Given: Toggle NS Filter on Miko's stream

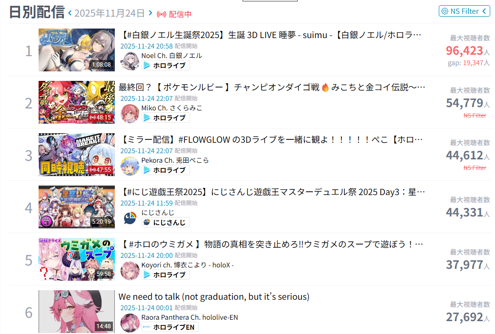Looking at the screenshot, I should tap(475, 116).
